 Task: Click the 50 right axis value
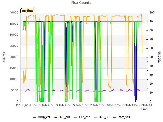point(151,57)
